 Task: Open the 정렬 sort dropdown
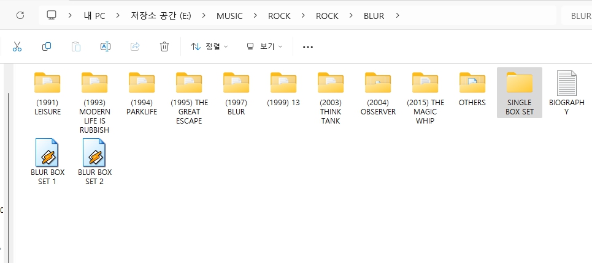209,46
